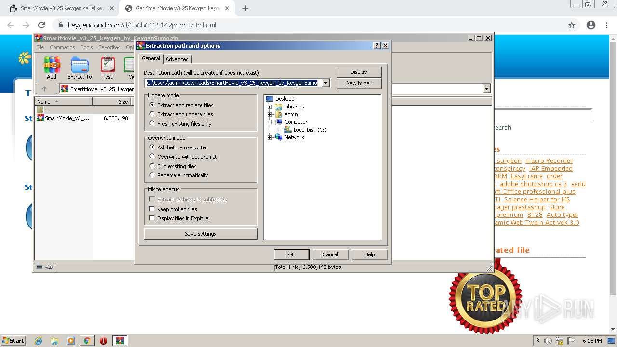Open the 'macro Recorder' link on webpage
Screen dimensions: 617x347
(549, 161)
